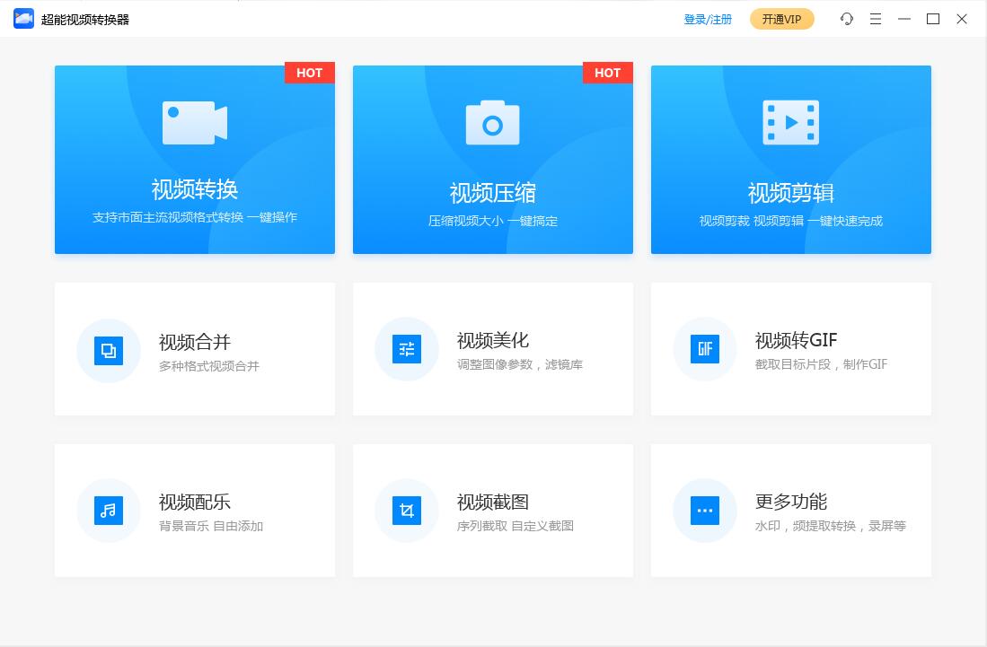Open 视频合并 feature title

(195, 342)
